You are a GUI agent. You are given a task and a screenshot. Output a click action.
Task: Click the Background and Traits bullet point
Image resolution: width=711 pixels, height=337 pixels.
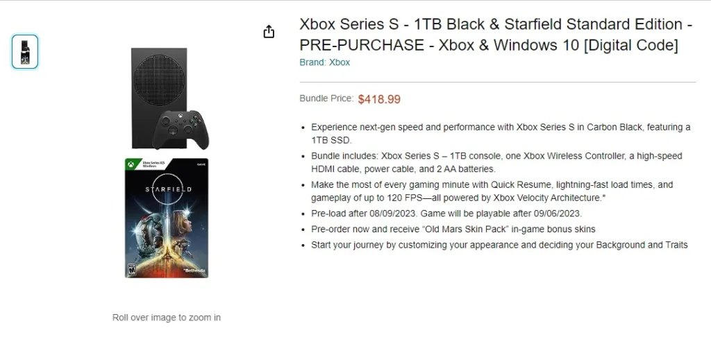[x=499, y=245]
